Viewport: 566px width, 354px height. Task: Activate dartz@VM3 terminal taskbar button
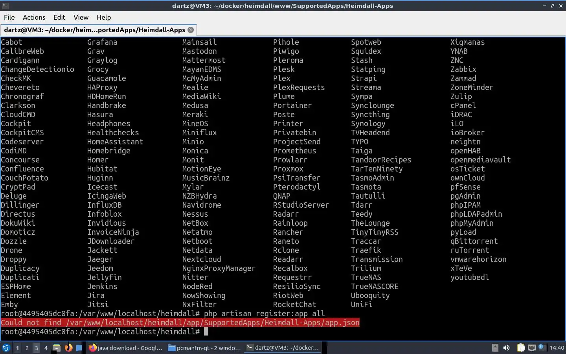pyautogui.click(x=283, y=348)
